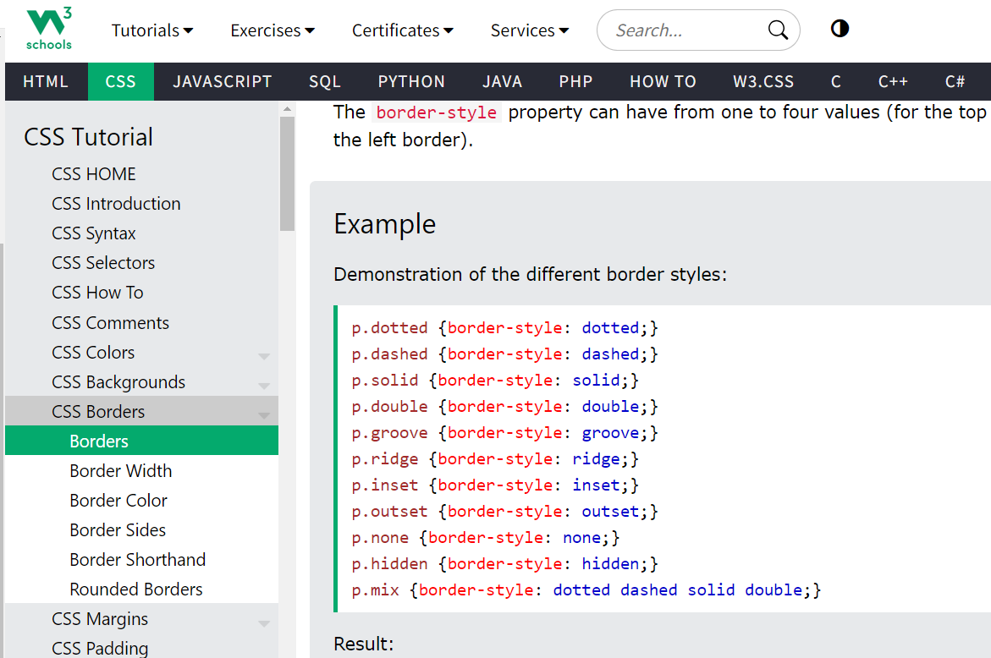
Task: Open the Exercises dropdown menu
Action: tap(273, 30)
